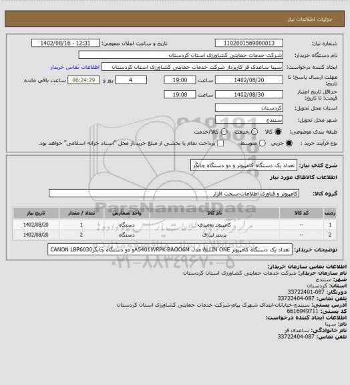Click the price validity time 19:00 field

pos(180,94)
